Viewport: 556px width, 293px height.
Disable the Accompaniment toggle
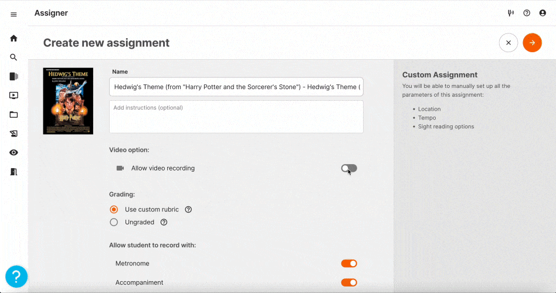[x=349, y=282]
